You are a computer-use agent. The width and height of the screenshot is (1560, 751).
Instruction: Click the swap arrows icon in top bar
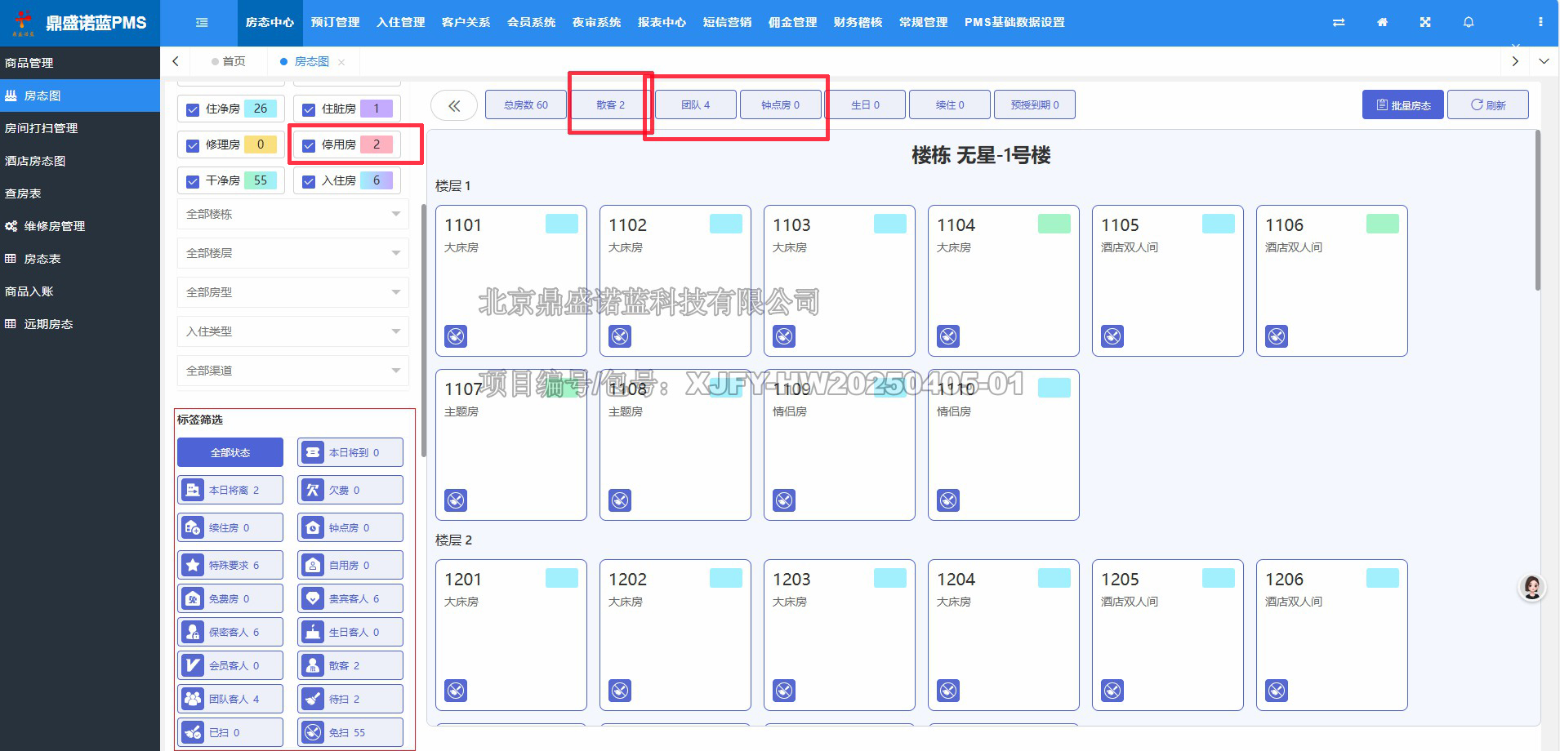(1339, 22)
